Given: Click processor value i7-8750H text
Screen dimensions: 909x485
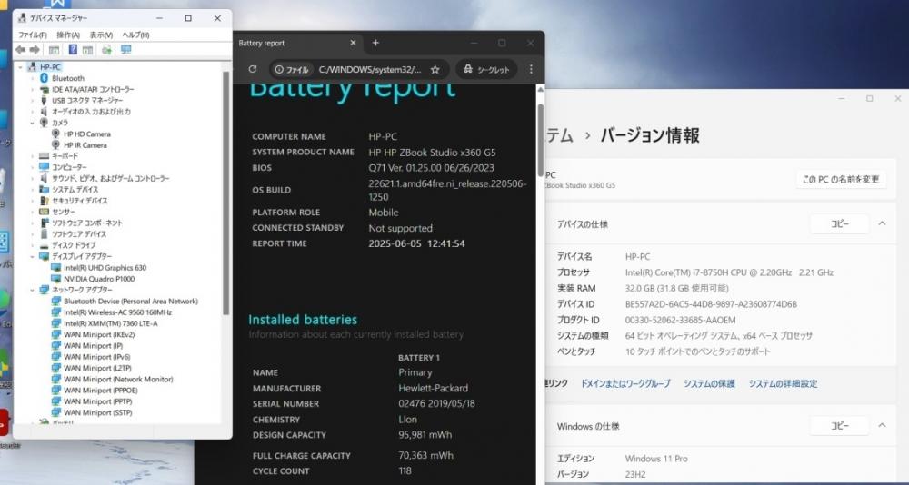Looking at the screenshot, I should pyautogui.click(x=729, y=272).
